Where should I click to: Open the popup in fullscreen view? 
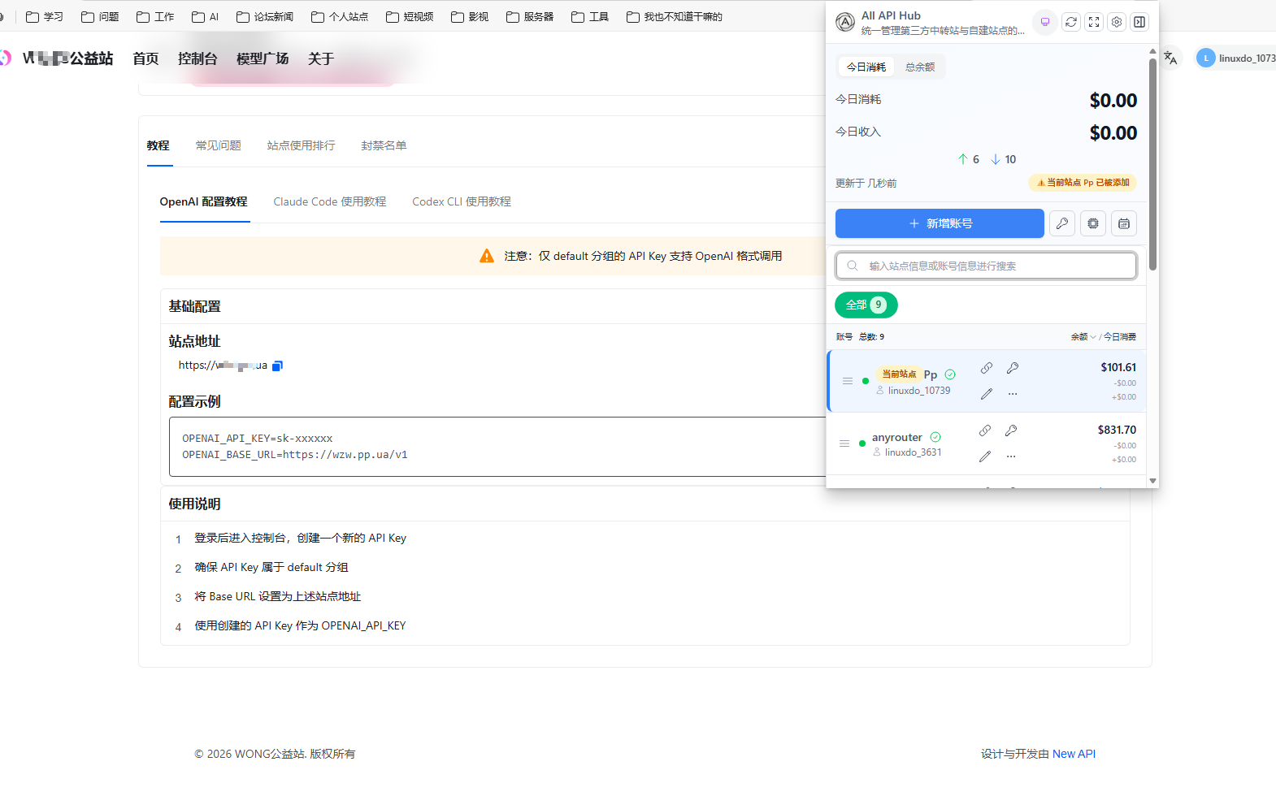point(1094,22)
